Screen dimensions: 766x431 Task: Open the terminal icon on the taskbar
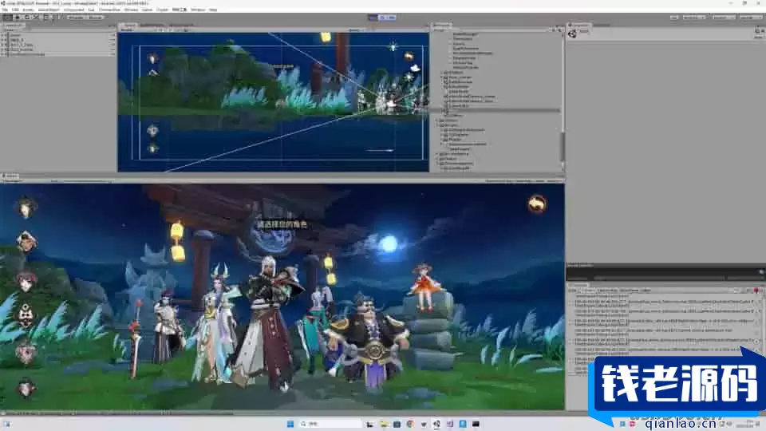(476, 424)
